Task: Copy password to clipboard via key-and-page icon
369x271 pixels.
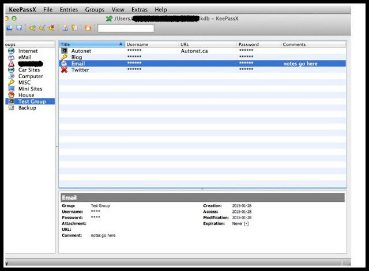Action: tap(74, 28)
